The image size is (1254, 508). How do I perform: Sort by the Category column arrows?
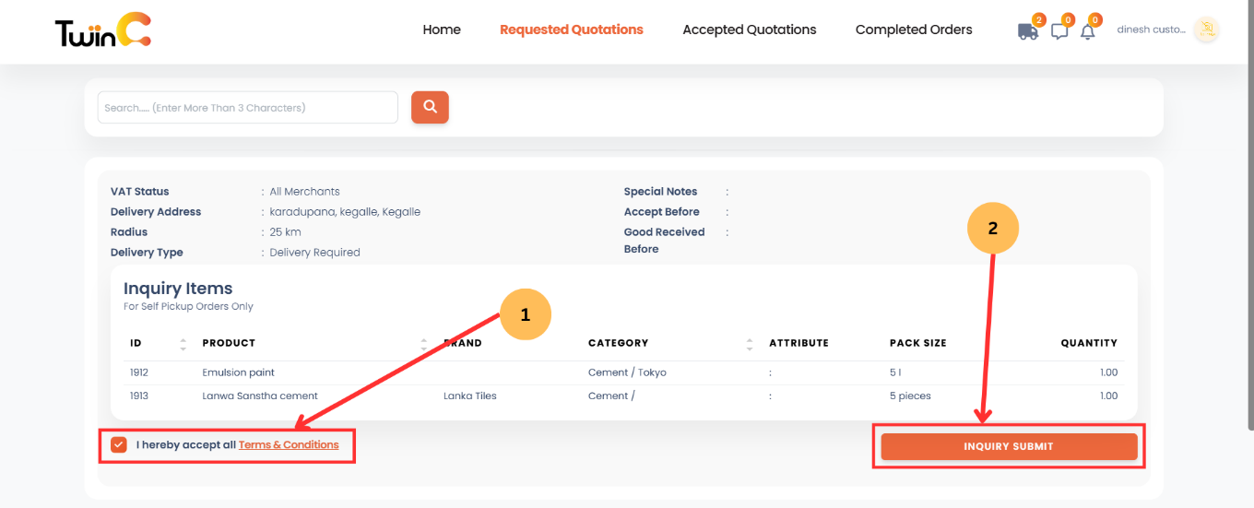pyautogui.click(x=750, y=344)
